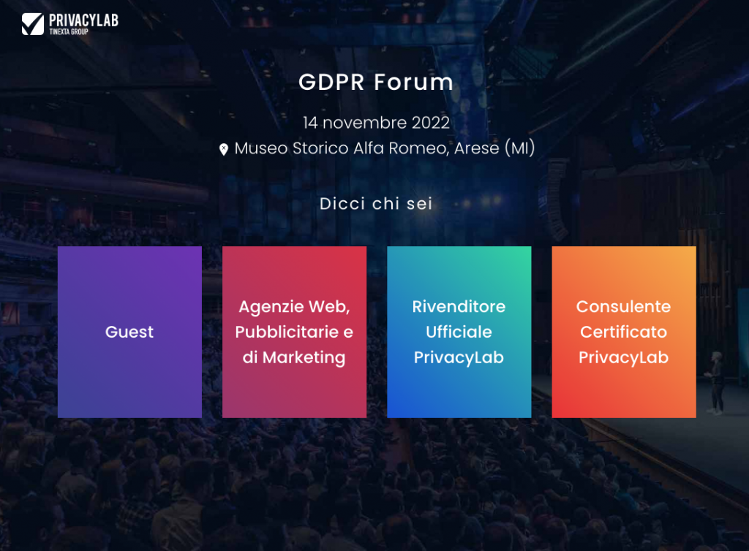The width and height of the screenshot is (749, 551).
Task: Click the Dicci chi sei text
Action: (x=376, y=204)
